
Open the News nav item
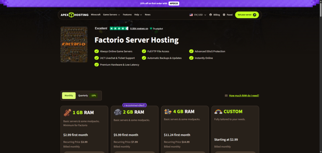pyautogui.click(x=147, y=15)
